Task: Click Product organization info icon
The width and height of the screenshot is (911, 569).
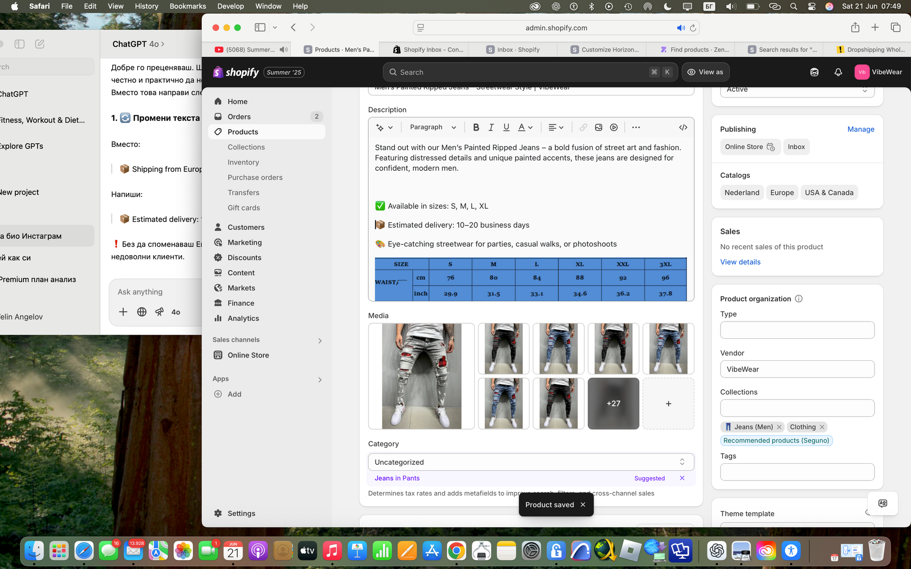Action: [x=799, y=299]
